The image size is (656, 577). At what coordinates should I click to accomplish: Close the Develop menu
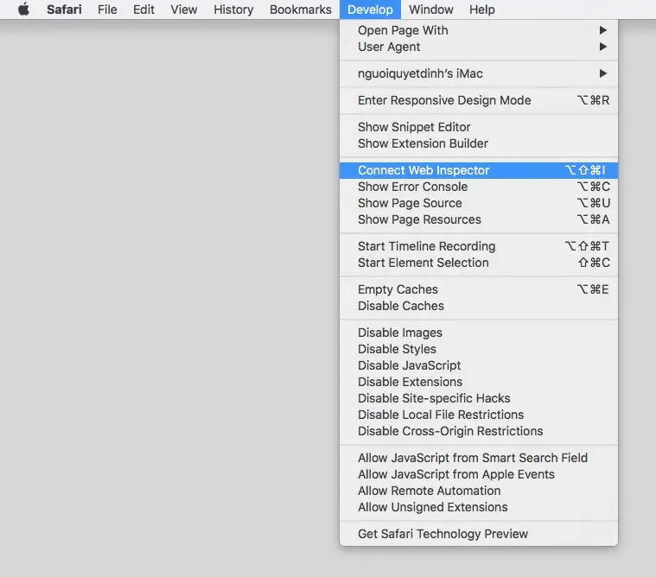click(x=370, y=10)
